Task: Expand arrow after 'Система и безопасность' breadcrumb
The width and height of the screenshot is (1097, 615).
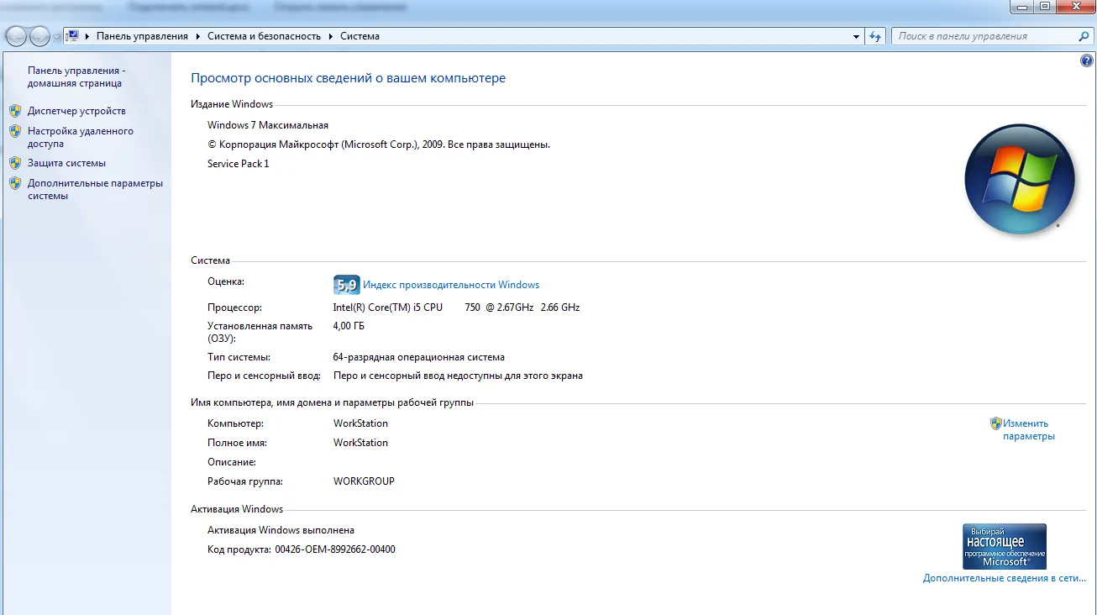Action: (330, 36)
